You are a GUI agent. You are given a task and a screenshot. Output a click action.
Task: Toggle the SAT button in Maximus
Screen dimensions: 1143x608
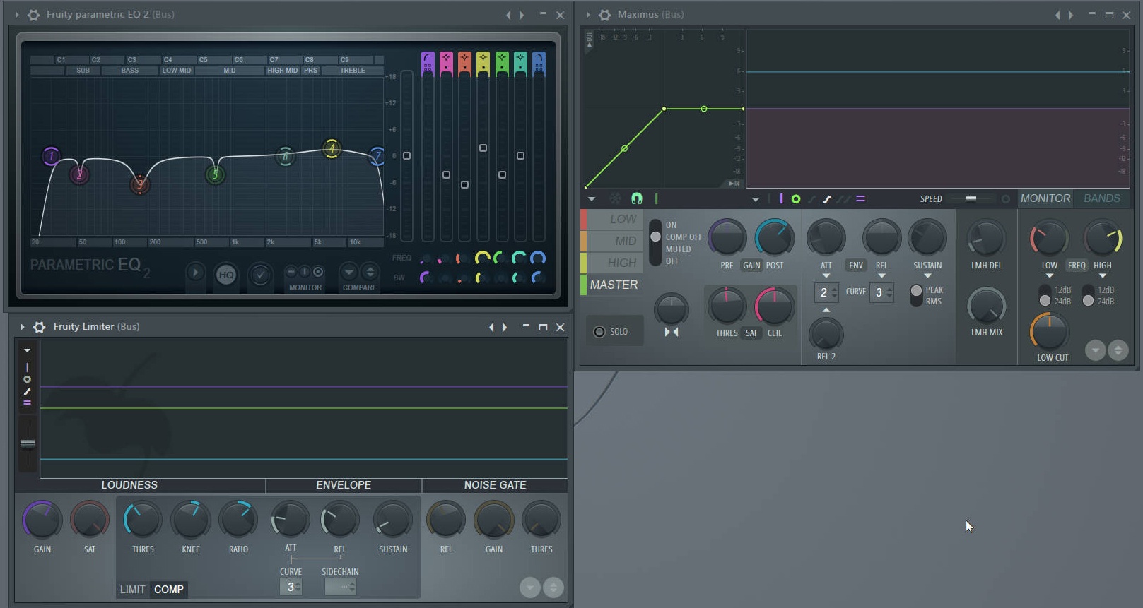pyautogui.click(x=751, y=333)
